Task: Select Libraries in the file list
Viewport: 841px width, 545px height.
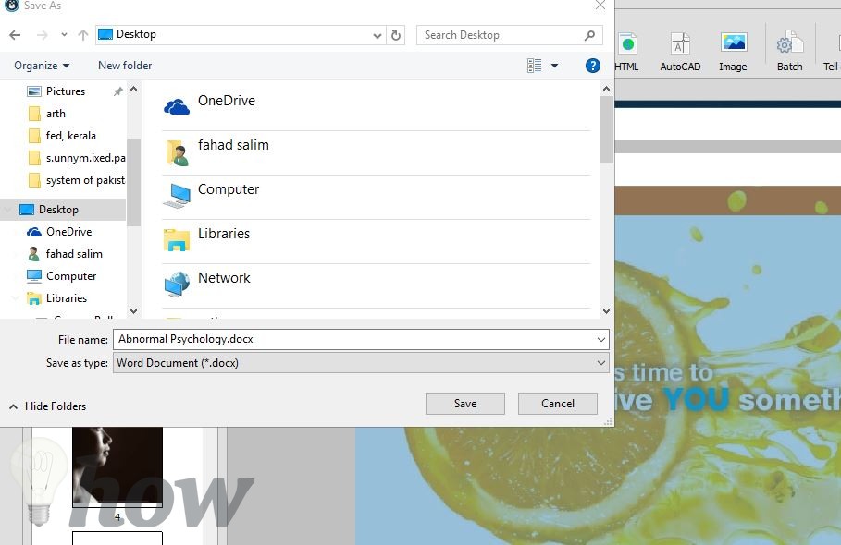Action: pos(376,241)
